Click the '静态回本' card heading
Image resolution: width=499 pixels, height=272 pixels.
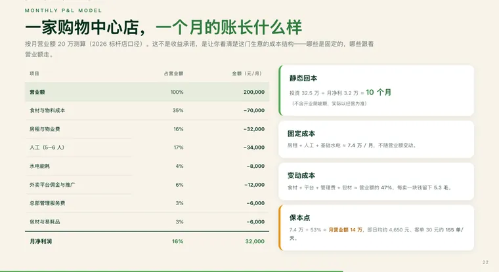point(303,78)
